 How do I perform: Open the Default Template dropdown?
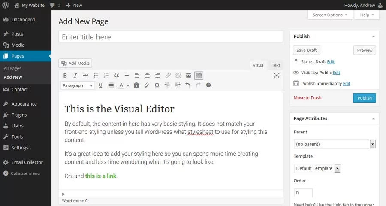click(x=317, y=168)
